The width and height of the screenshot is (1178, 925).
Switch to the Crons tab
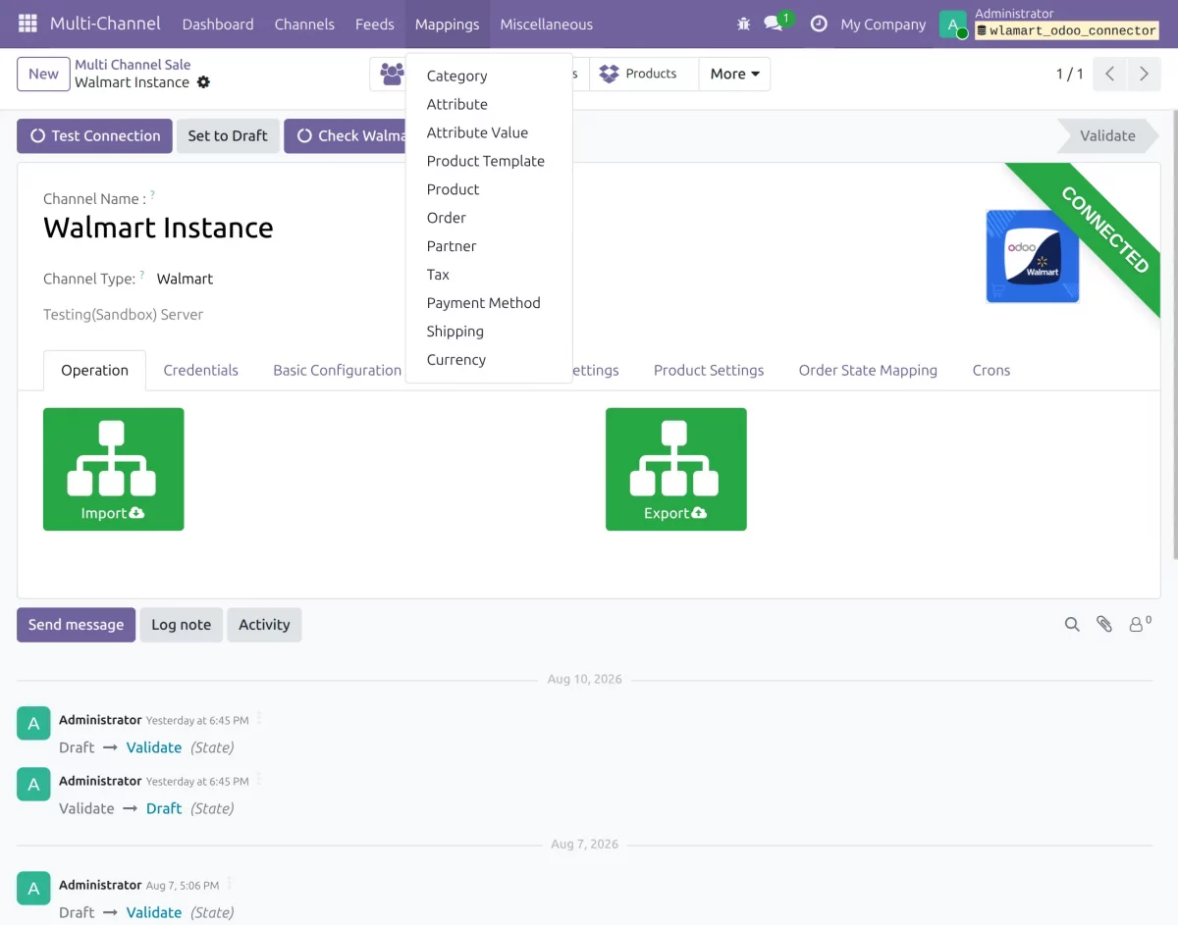click(991, 370)
